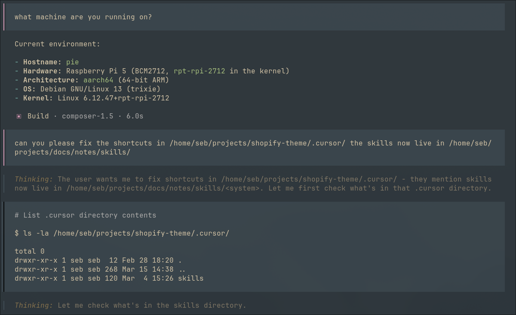Click the ".." parent directory entry
516x315 pixels.
(x=182, y=270)
